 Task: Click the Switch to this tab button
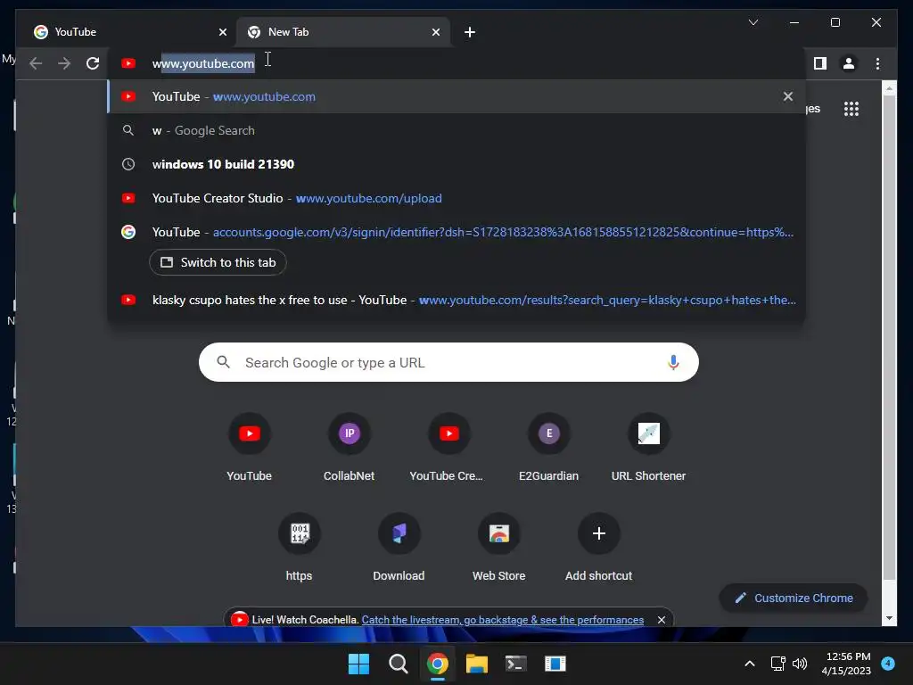pyautogui.click(x=218, y=263)
